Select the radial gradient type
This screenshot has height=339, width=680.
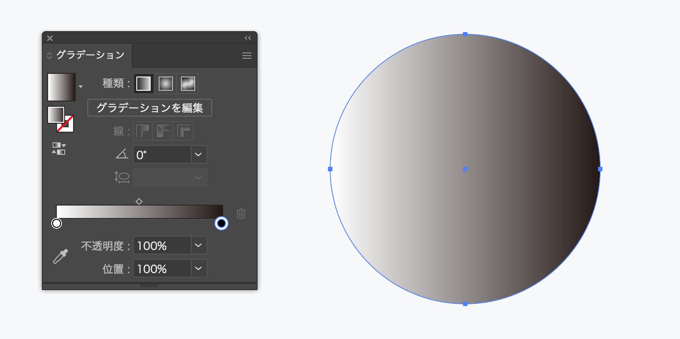pyautogui.click(x=166, y=84)
